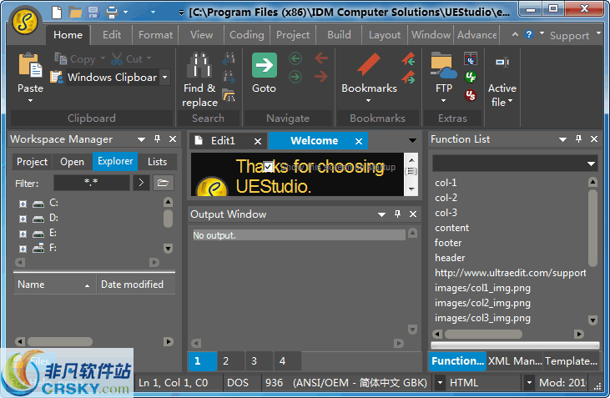Select output tab 2
Viewport: 610px width, 398px height.
point(225,361)
